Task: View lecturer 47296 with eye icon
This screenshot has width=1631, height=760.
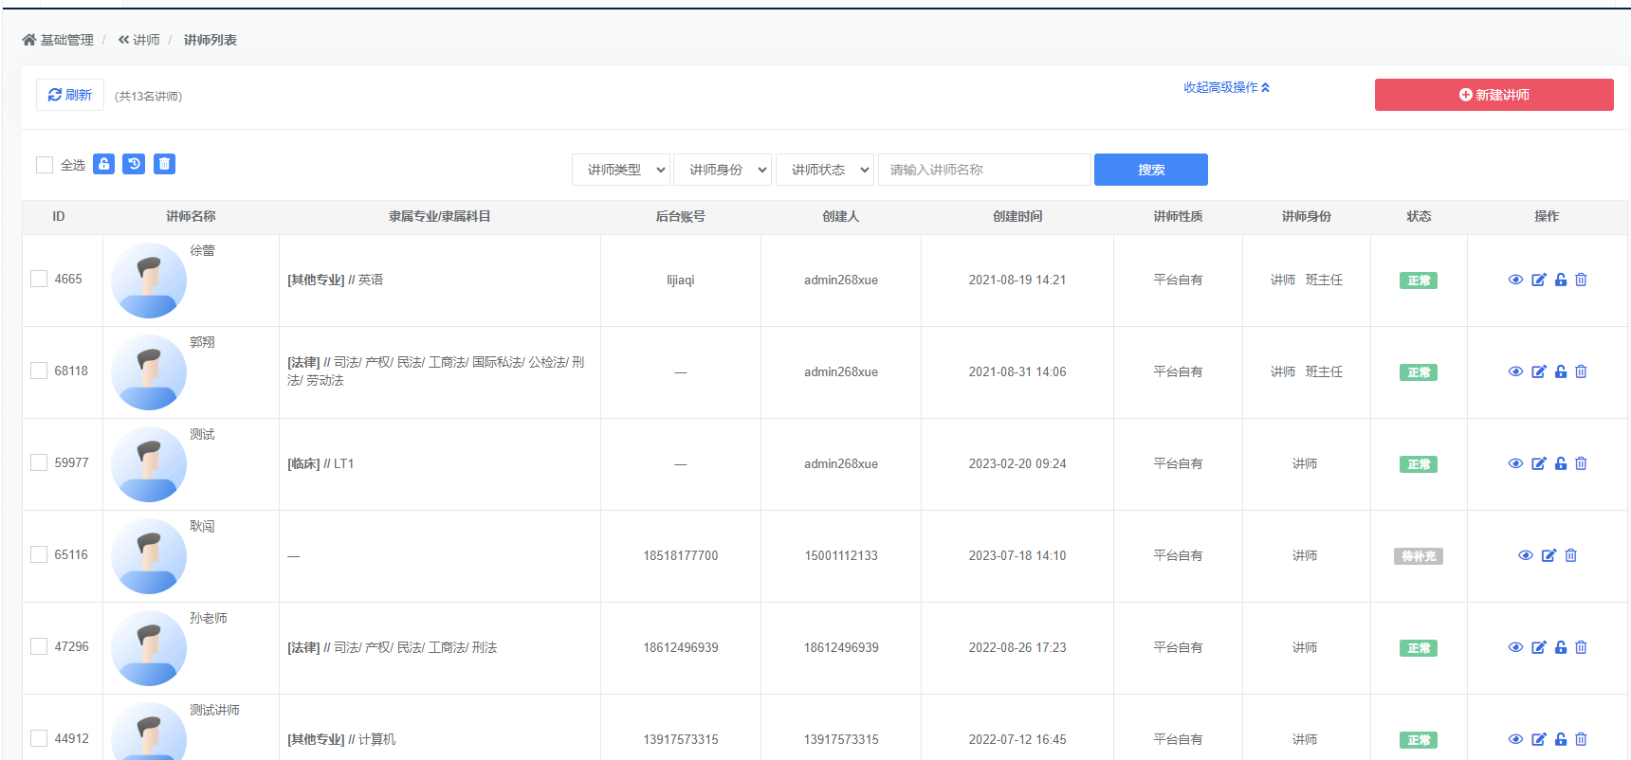Action: coord(1515,647)
